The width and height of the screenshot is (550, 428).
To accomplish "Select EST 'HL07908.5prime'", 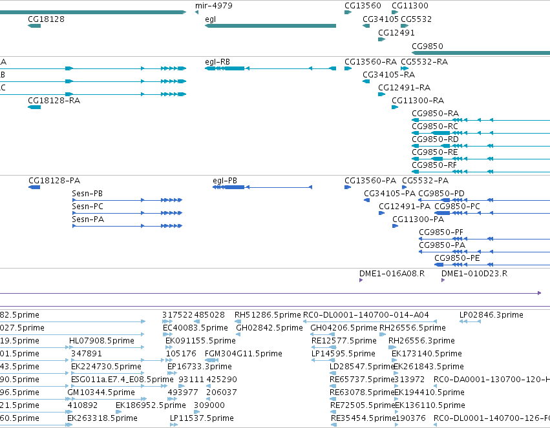I will 101,341.
